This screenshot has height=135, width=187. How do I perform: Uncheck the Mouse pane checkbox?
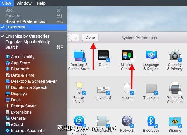pos(132,93)
